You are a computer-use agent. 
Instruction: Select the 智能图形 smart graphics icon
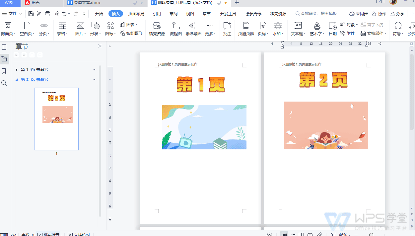[131, 33]
